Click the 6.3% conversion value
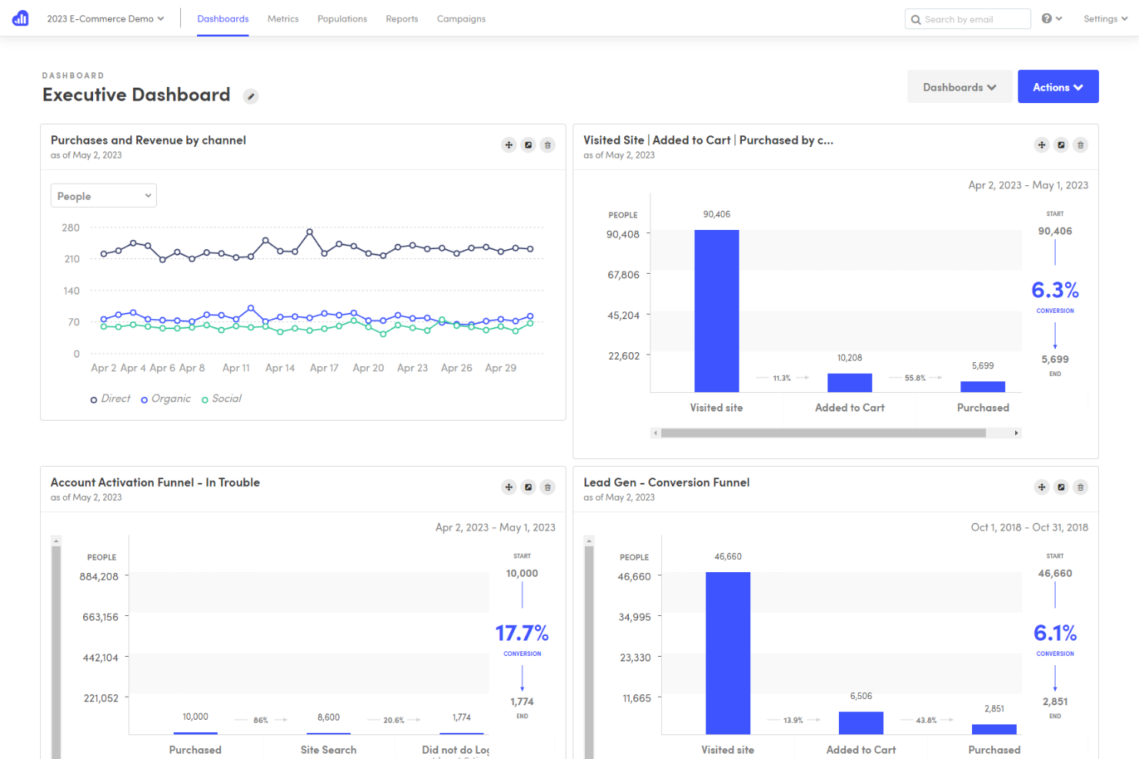 click(x=1055, y=290)
